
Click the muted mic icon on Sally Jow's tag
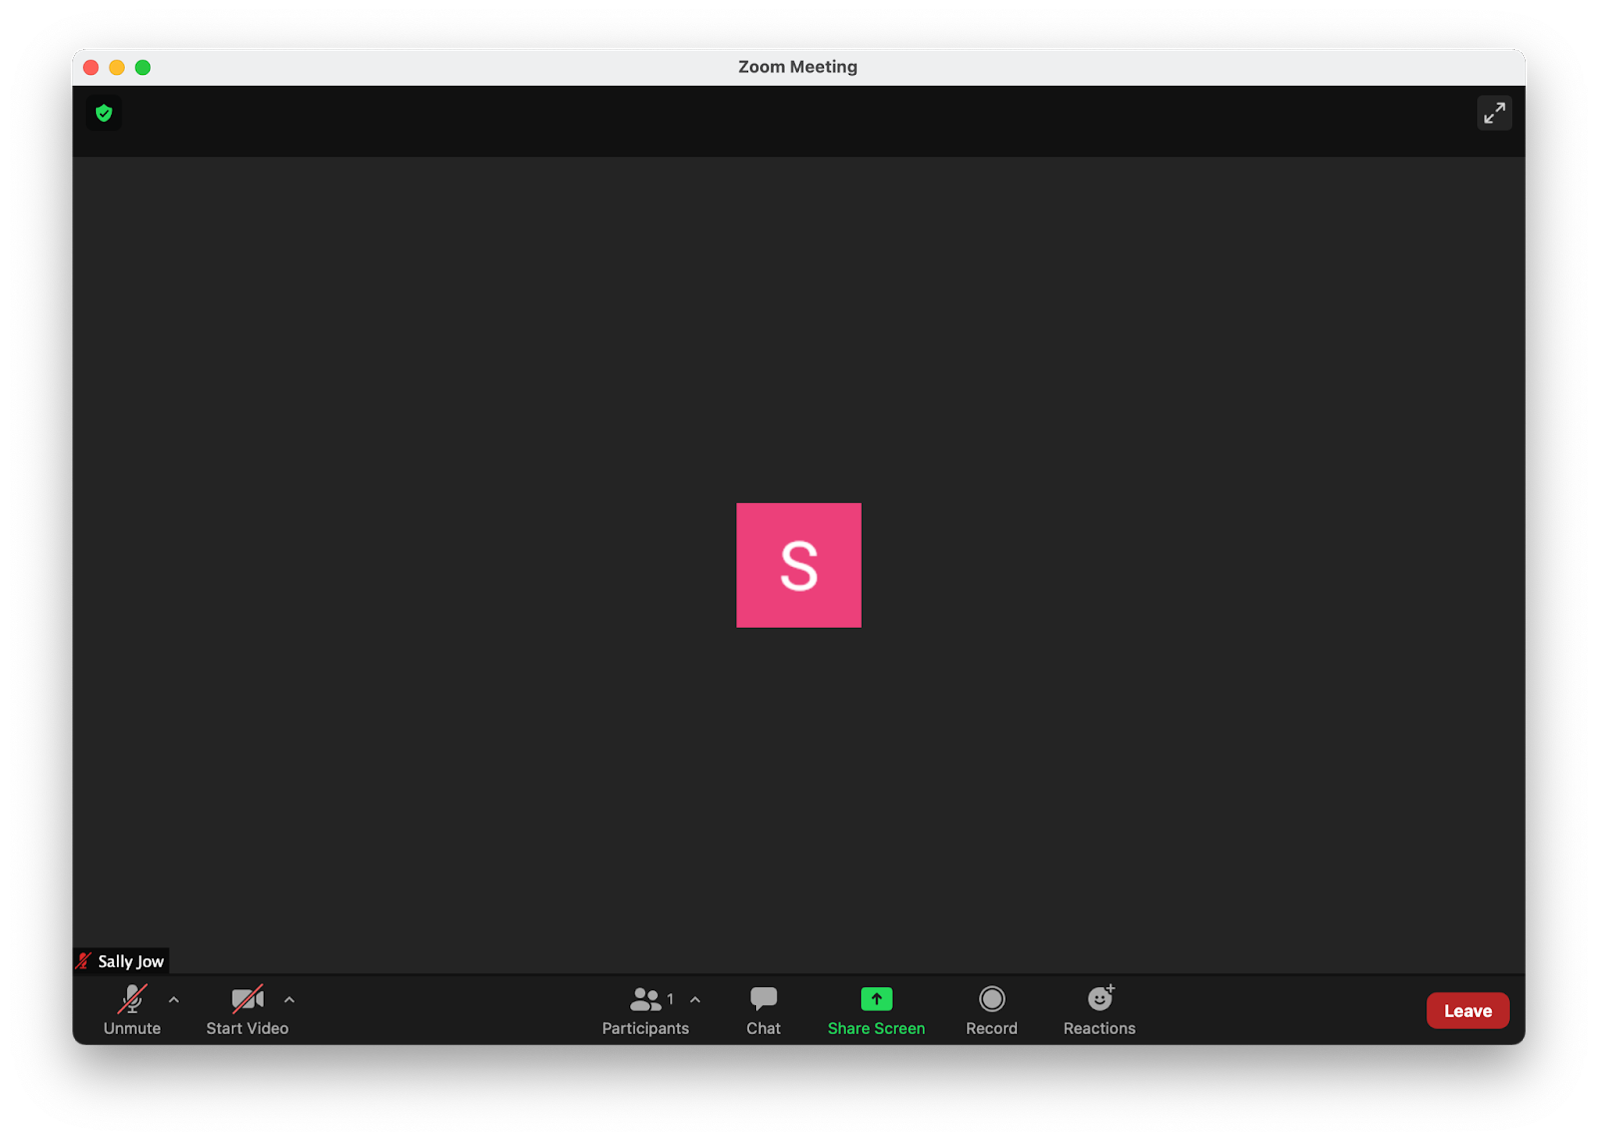(x=83, y=960)
